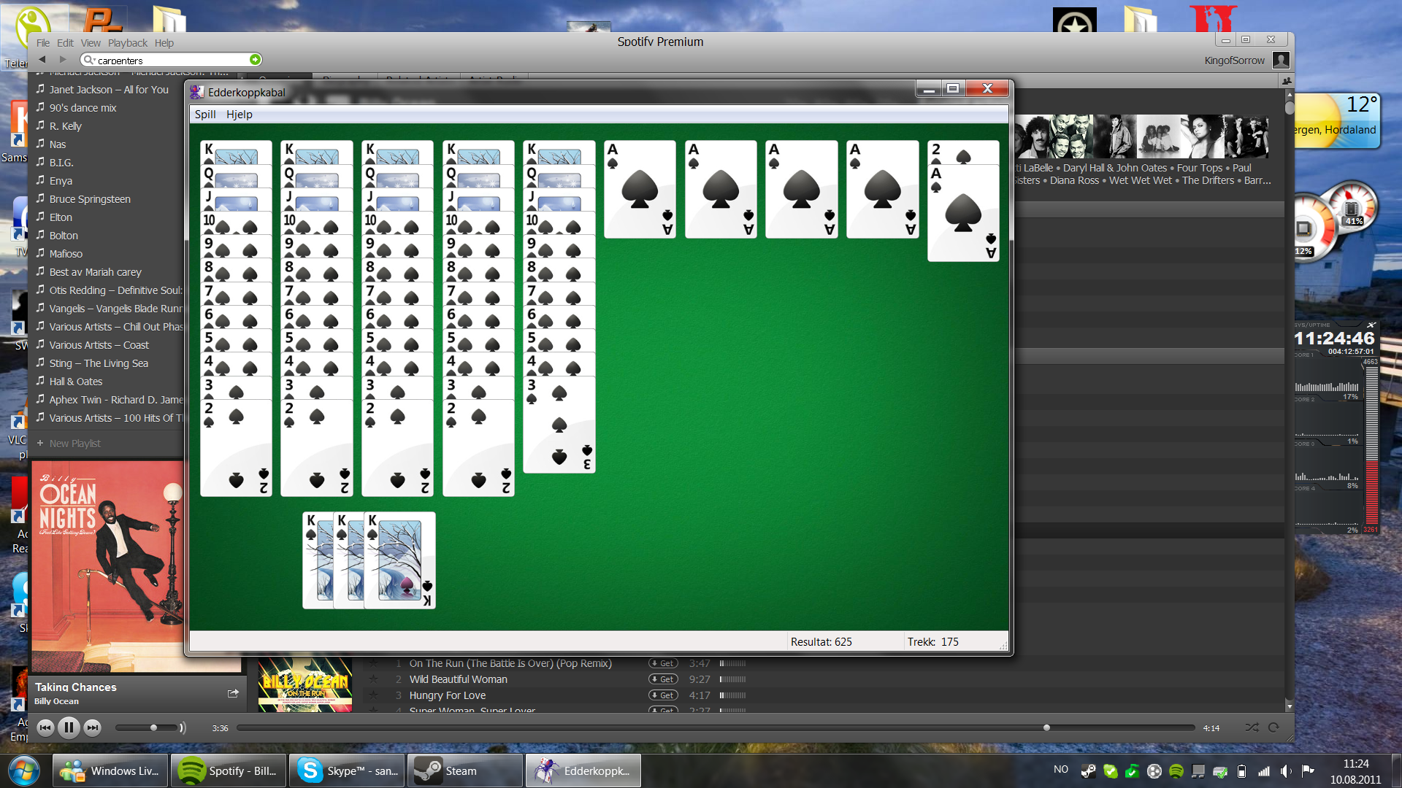Open the Hjelp menu in Edderkoppkabal
The width and height of the screenshot is (1402, 788).
pyautogui.click(x=240, y=115)
